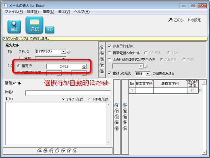Click the blue right arrow on the bar left of the No column
Screen dimensions: 210x158
(125, 105)
